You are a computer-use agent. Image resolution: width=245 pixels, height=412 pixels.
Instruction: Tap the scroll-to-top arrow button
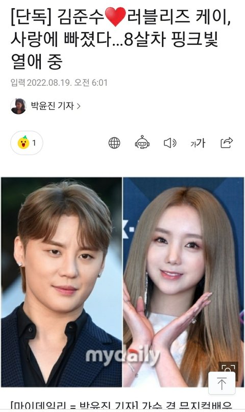click(222, 383)
